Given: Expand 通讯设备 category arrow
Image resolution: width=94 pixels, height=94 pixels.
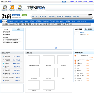Looking at the screenshot, I should tap(21, 56).
